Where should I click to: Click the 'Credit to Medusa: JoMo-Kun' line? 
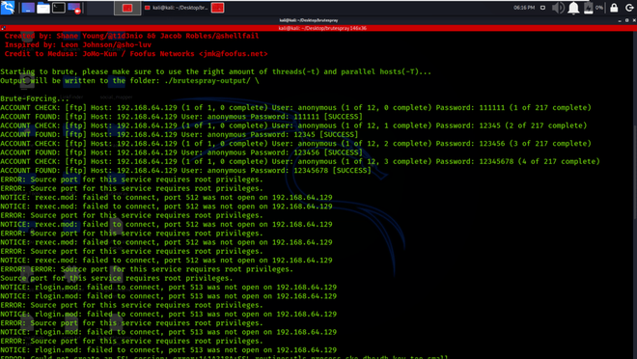[136, 54]
